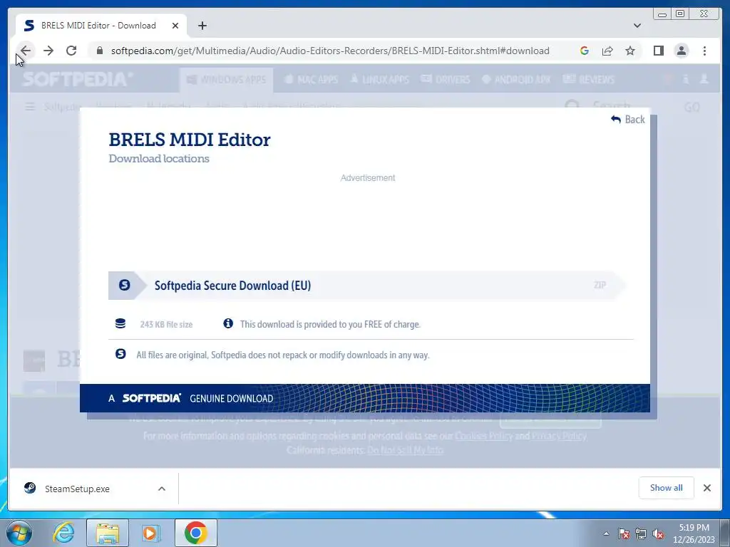Open the SteamSetup.exe download item

click(x=77, y=489)
